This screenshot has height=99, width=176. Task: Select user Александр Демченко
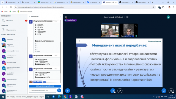pos(14,51)
